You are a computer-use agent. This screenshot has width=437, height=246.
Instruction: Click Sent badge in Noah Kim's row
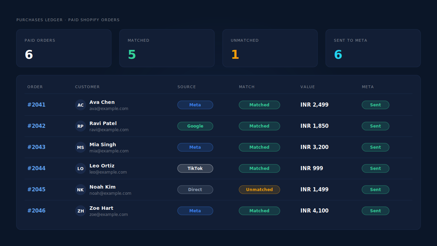[376, 190]
